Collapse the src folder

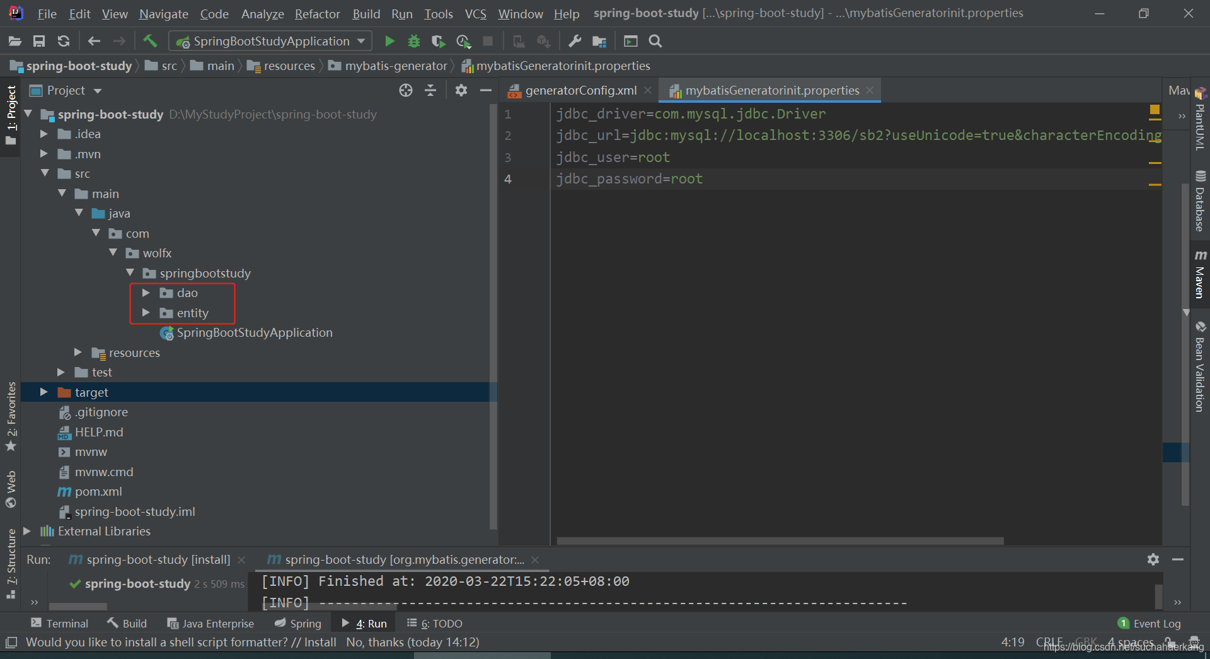(x=45, y=173)
